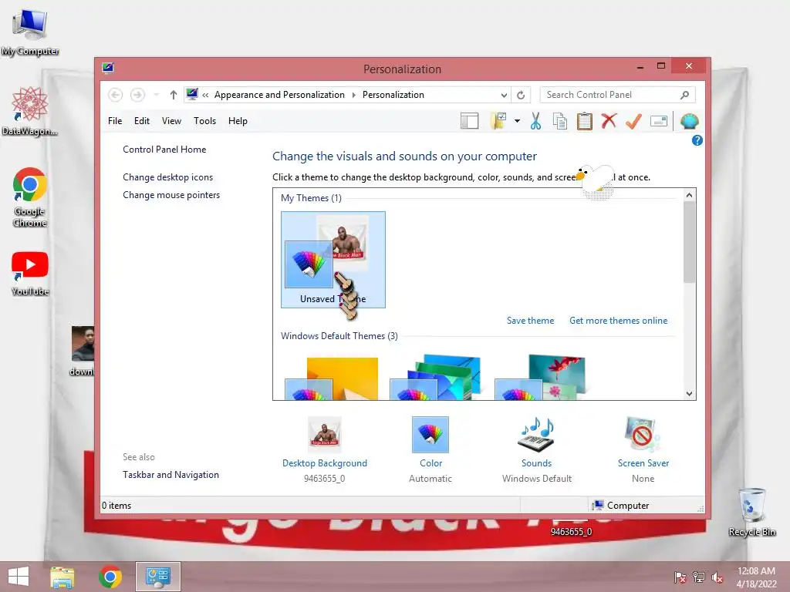
Task: Click the themes list scrollbar thumb
Action: 689,243
